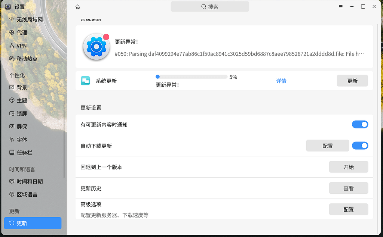Viewport: 383px width, 237px height.
Task: Click the 无线局域网 wifi icon
Action: click(12, 19)
